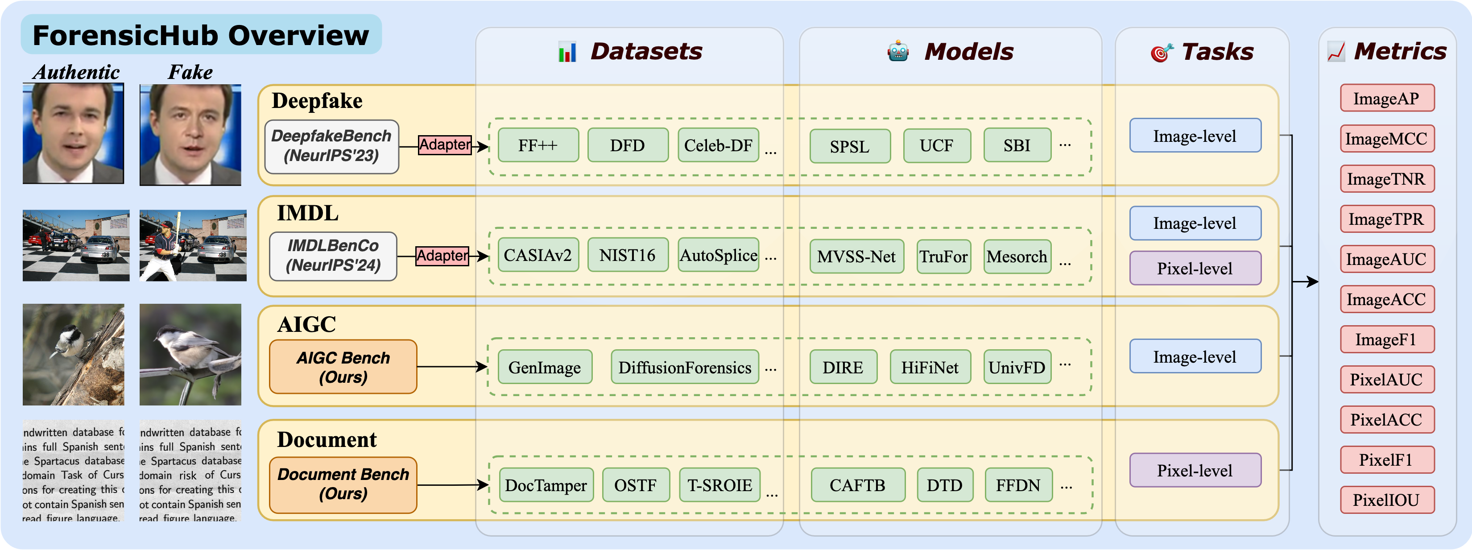
Task: Click the Pixel-level task in IMDL row
Action: [x=1195, y=268]
